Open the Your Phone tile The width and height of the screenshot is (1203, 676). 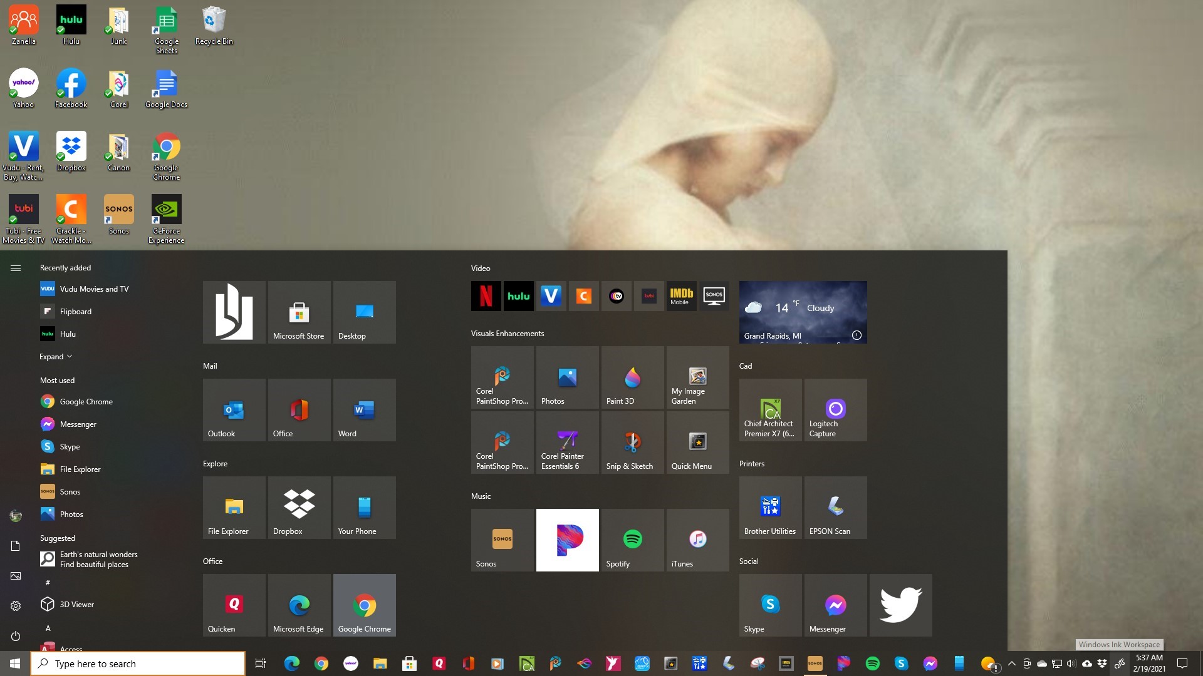point(364,508)
